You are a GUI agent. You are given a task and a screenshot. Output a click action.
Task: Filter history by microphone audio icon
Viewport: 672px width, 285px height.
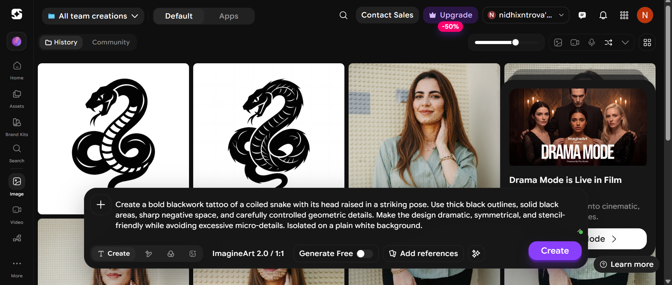(x=591, y=42)
